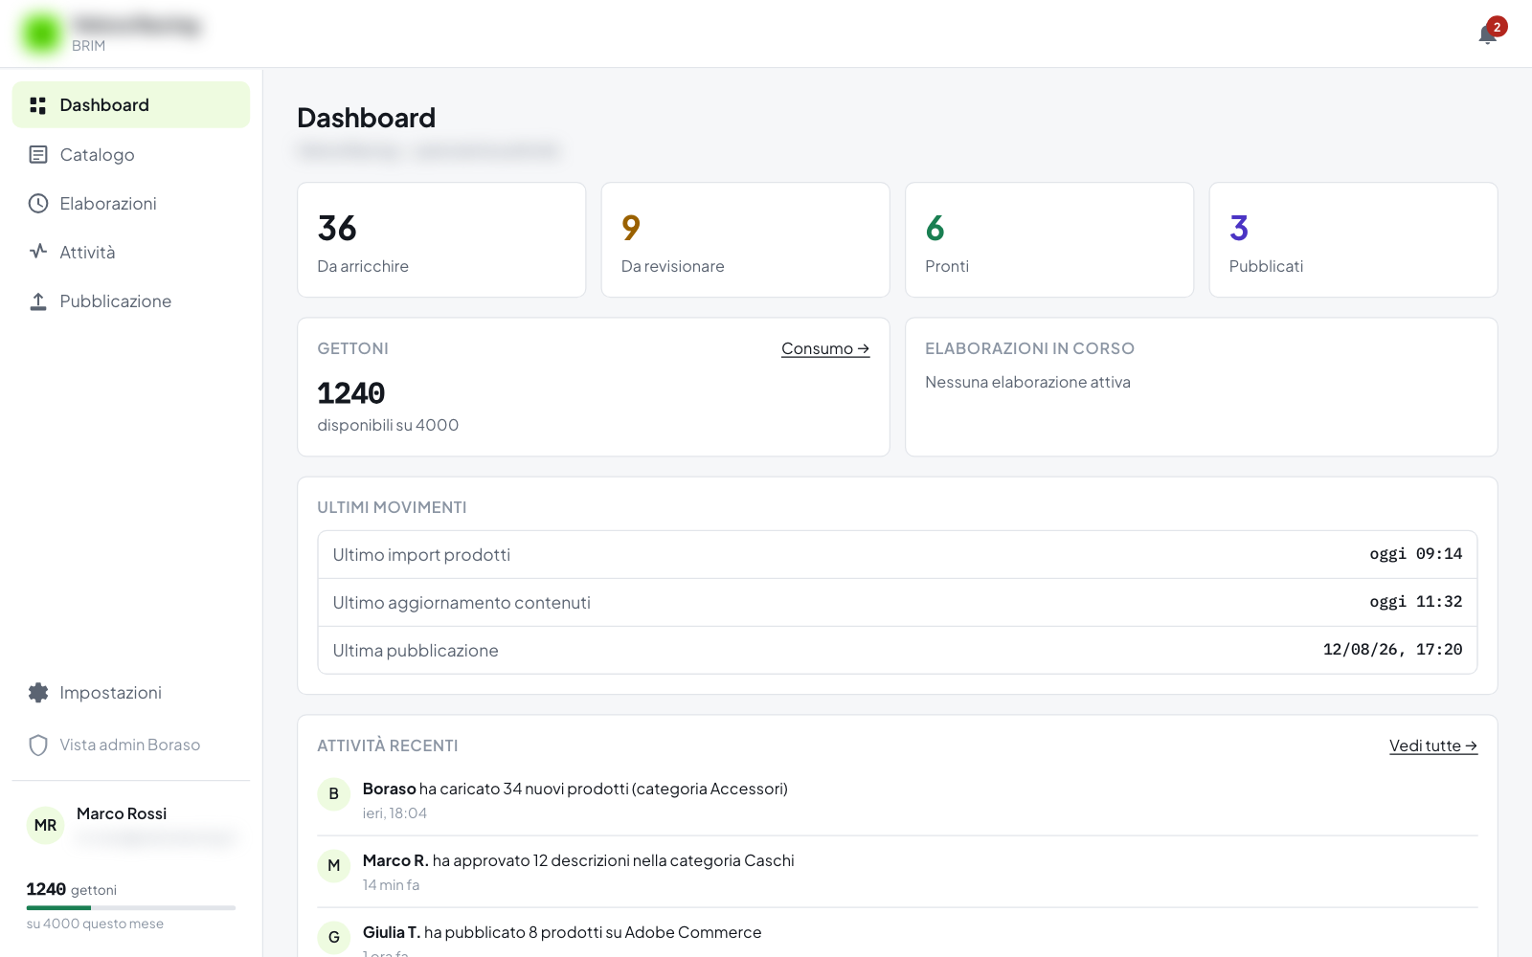1532x957 pixels.
Task: Click the Vista admin shield icon
Action: 38,745
